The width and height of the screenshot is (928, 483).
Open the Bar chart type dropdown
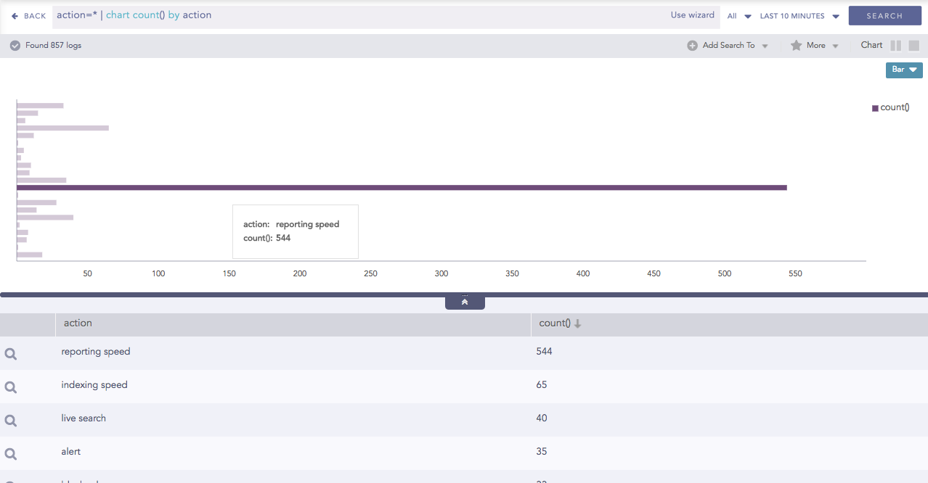coord(904,70)
